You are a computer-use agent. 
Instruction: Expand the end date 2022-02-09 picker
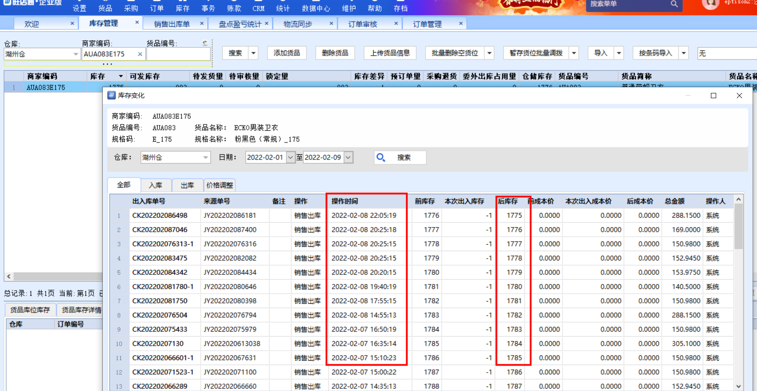coord(348,157)
